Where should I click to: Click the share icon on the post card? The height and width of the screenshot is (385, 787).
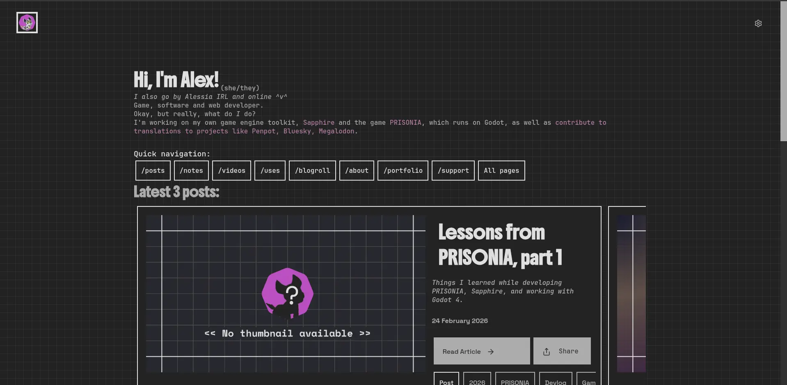[x=546, y=352]
